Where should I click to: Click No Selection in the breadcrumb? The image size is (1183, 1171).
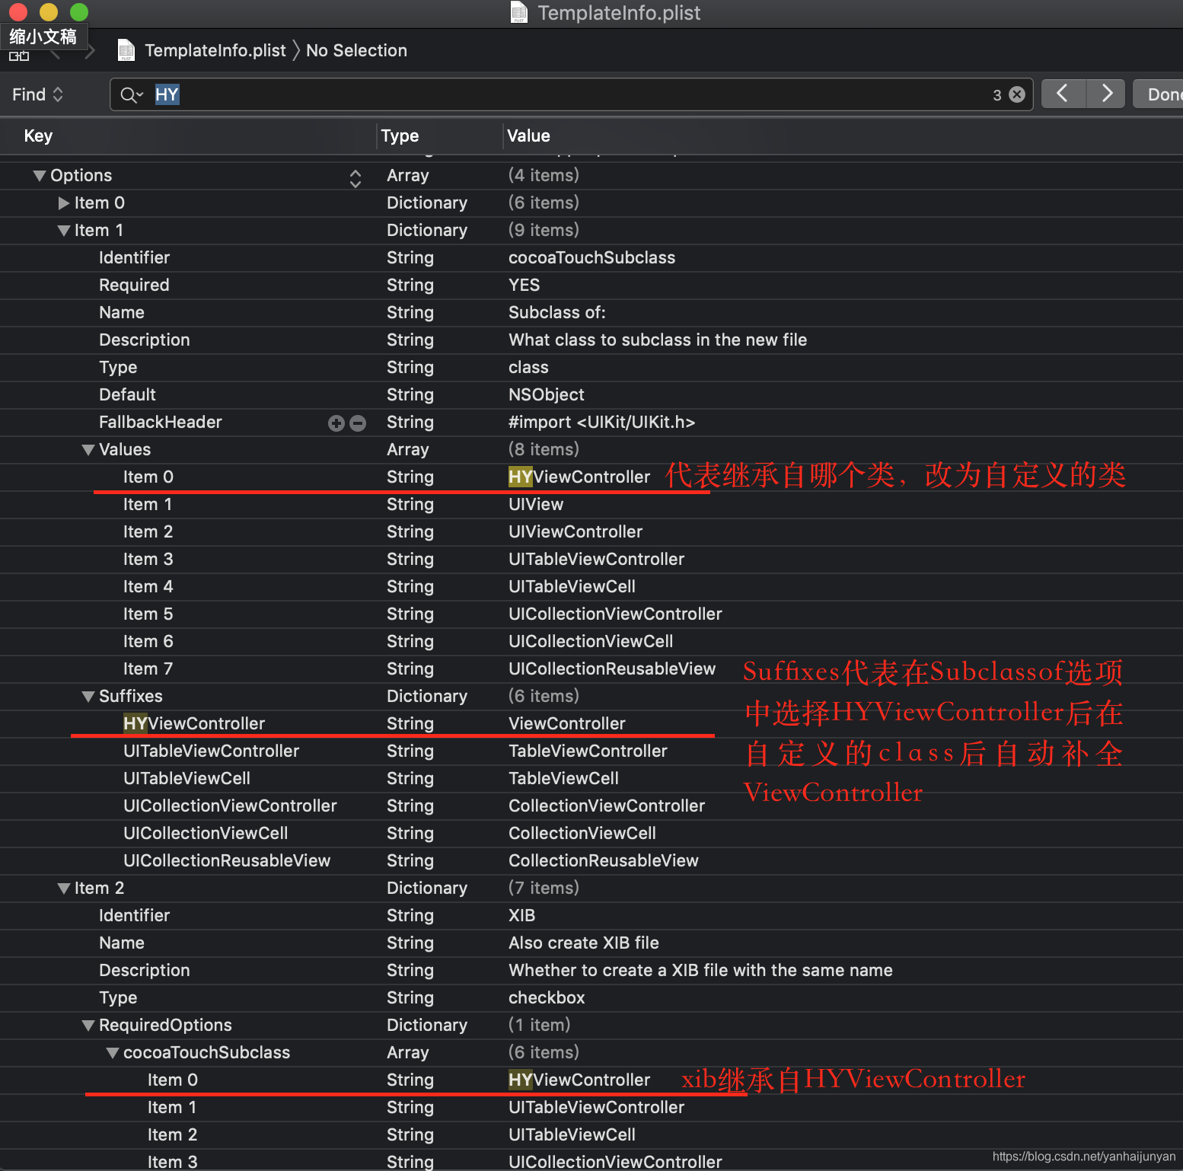[356, 50]
